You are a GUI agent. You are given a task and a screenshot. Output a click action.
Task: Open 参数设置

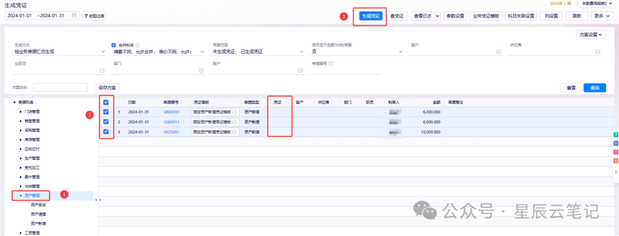tap(455, 16)
